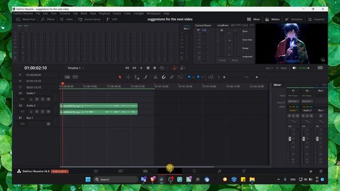
Task: Click the Reset button in Loudness meter
Action: tap(235, 60)
